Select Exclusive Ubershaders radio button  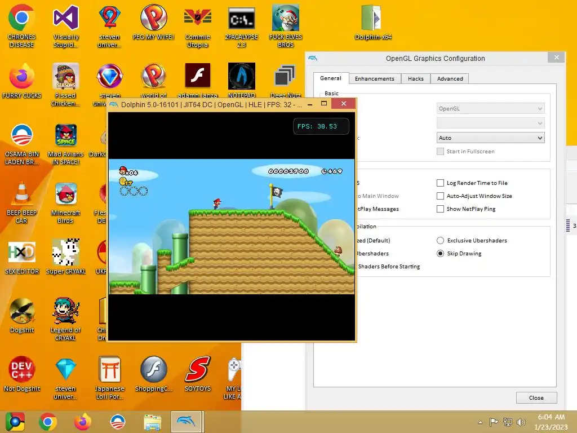click(440, 240)
